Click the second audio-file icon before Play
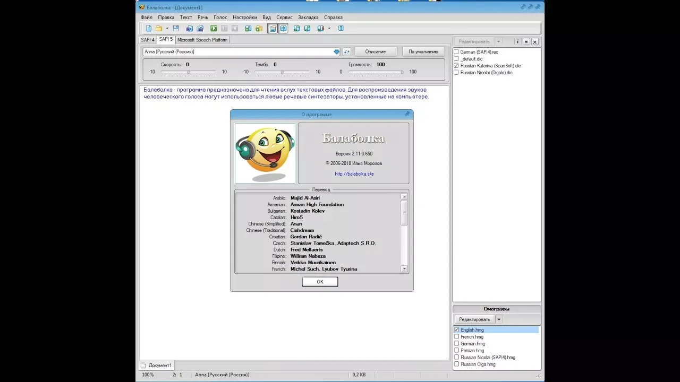The width and height of the screenshot is (680, 382). tap(200, 29)
